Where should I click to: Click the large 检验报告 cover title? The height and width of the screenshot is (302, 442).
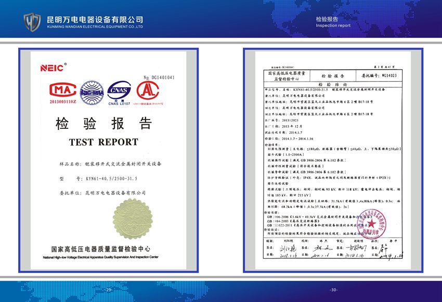(103, 124)
